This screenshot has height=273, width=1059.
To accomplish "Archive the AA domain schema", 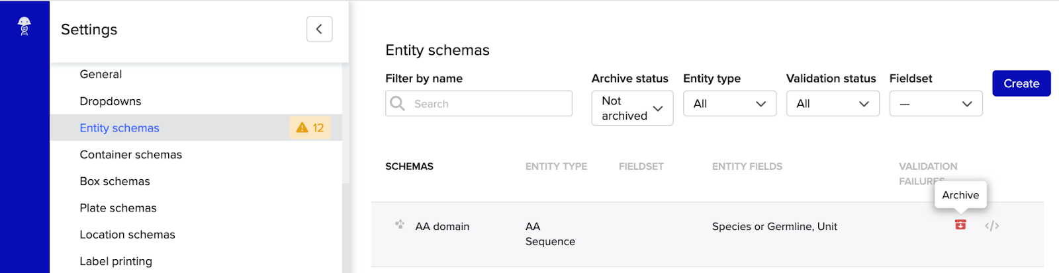I will (x=960, y=225).
